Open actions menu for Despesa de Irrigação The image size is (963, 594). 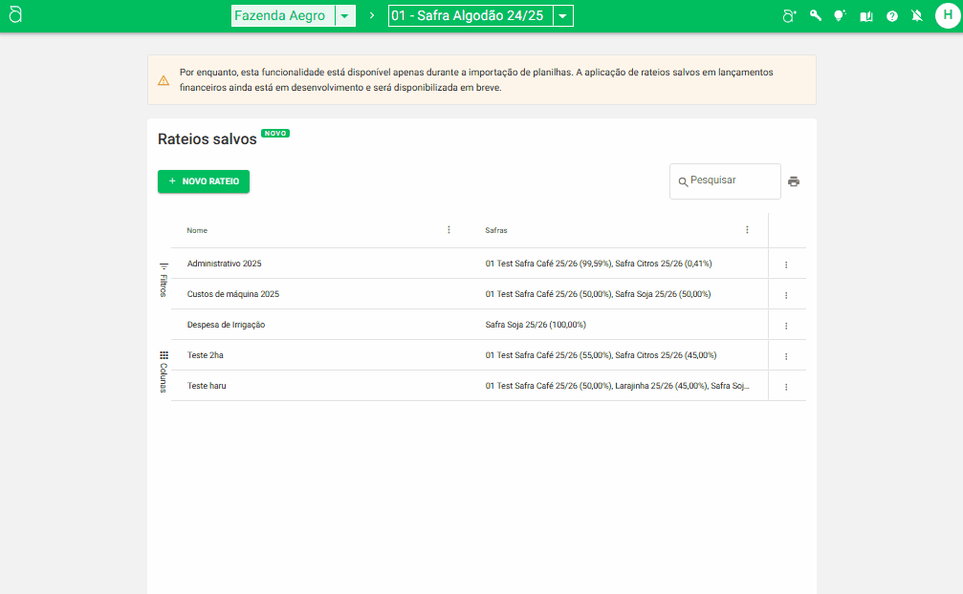786,326
